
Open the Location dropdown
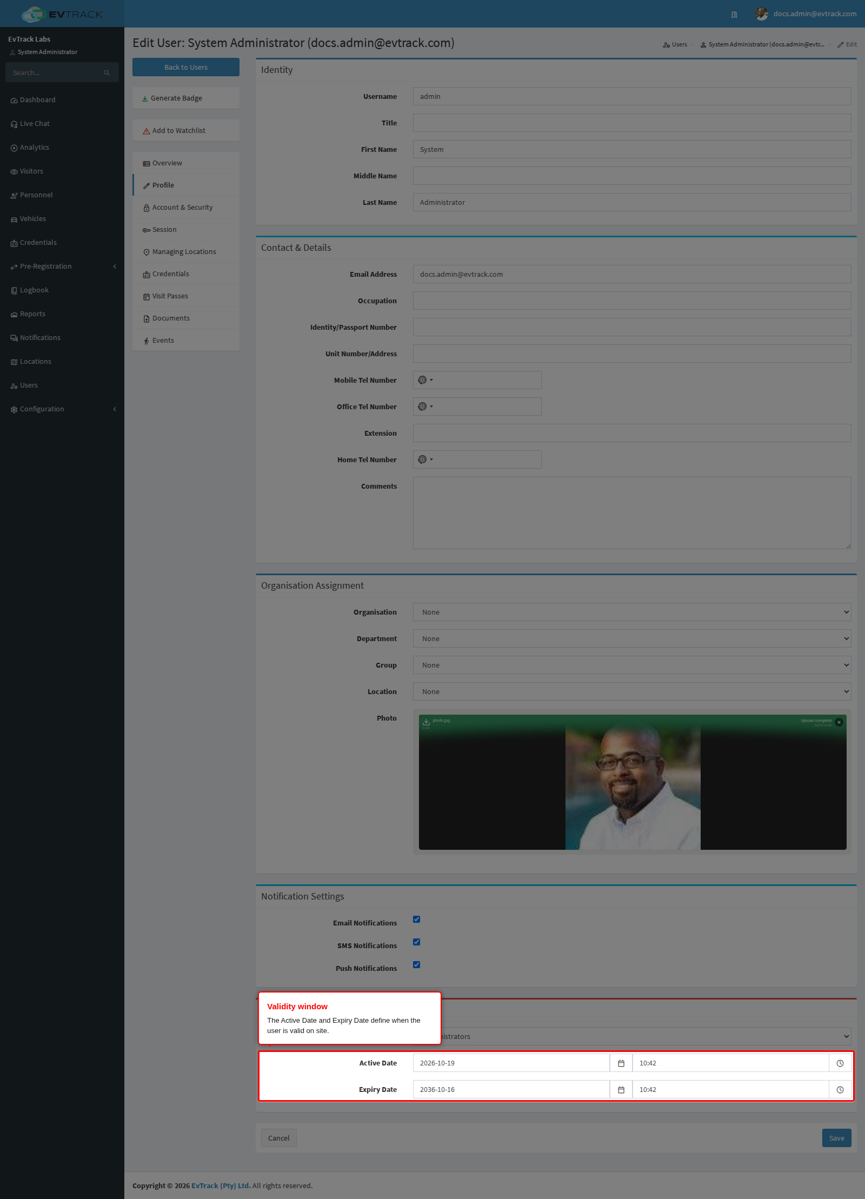[632, 691]
